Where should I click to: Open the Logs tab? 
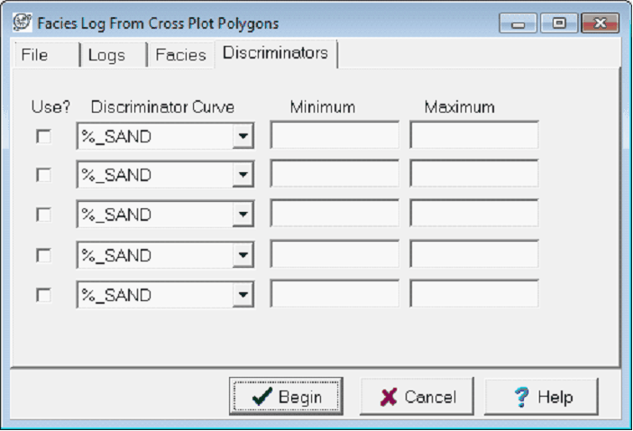point(106,55)
